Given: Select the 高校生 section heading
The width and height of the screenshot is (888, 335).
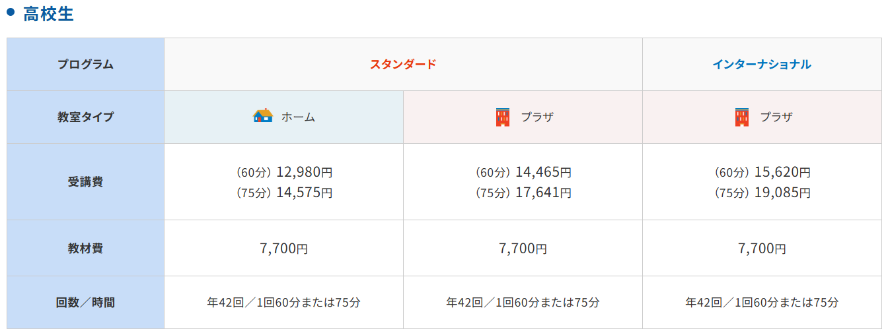Looking at the screenshot, I should [x=48, y=14].
